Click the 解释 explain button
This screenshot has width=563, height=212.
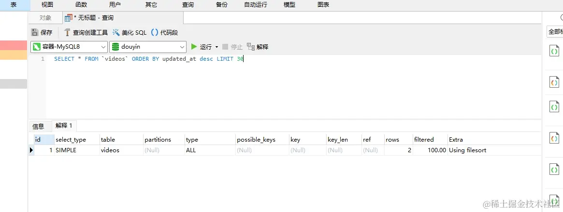click(258, 47)
